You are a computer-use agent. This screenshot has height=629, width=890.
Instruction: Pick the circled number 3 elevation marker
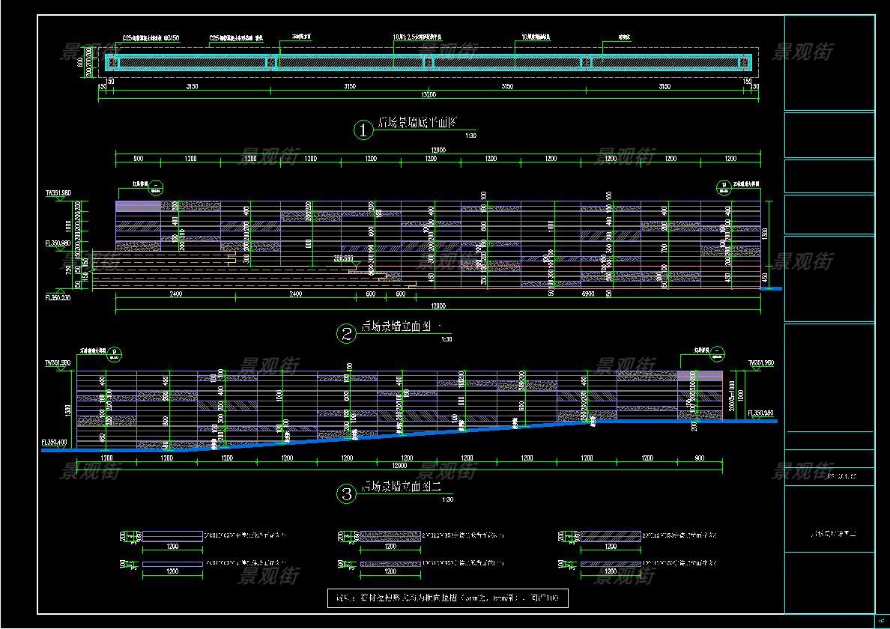(x=347, y=493)
